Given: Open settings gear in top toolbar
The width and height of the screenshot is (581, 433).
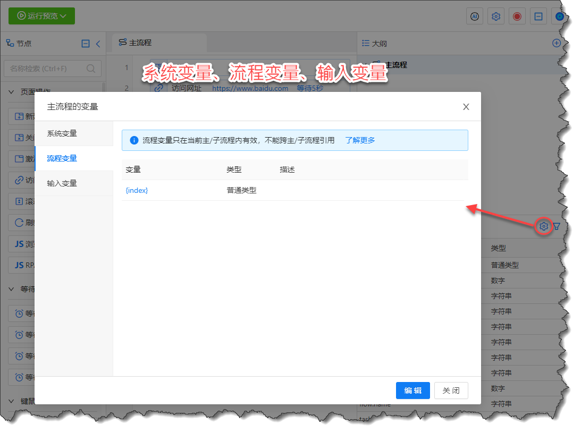Looking at the screenshot, I should pyautogui.click(x=496, y=16).
